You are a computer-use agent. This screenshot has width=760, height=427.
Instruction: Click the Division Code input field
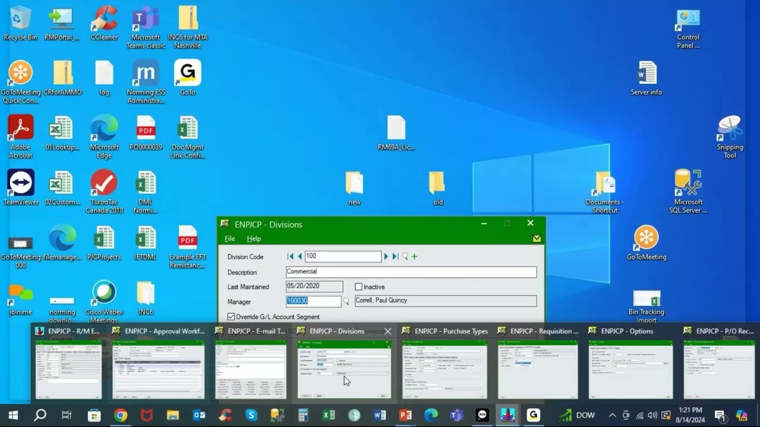click(343, 256)
